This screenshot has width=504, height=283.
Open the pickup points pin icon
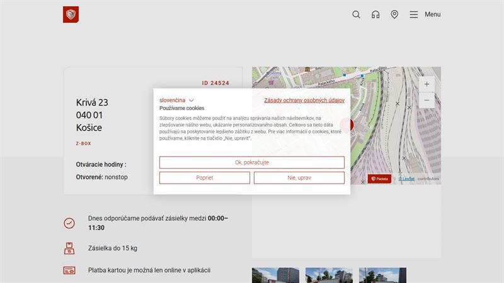coord(394,14)
